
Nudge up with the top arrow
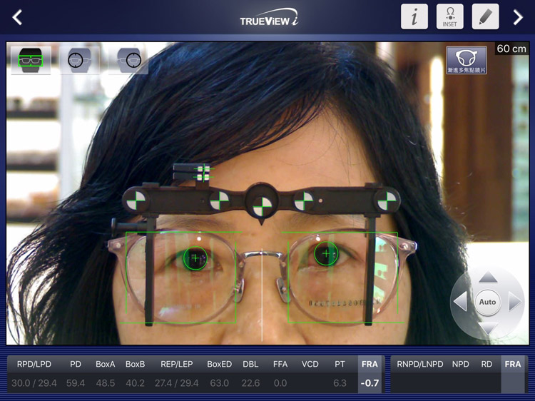(x=488, y=278)
